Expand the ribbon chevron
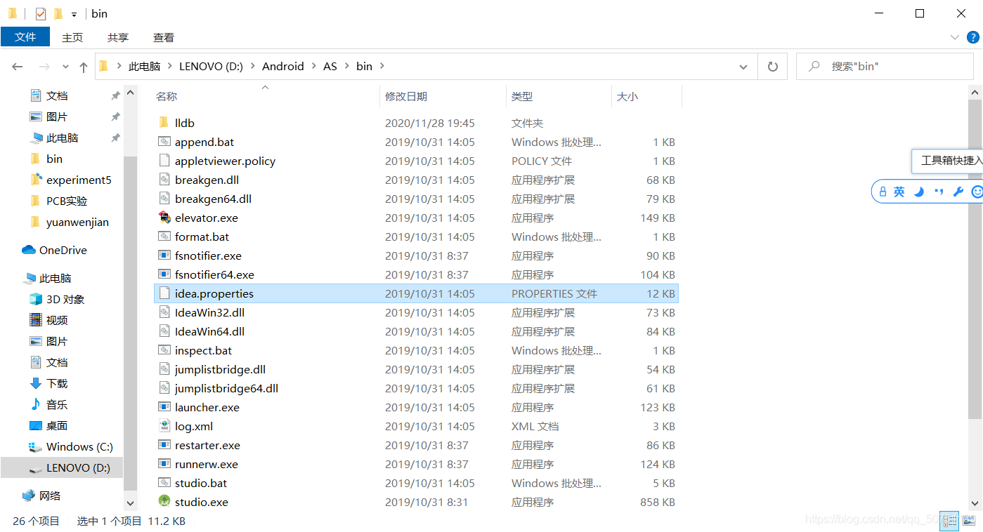The image size is (983, 532). pyautogui.click(x=954, y=37)
